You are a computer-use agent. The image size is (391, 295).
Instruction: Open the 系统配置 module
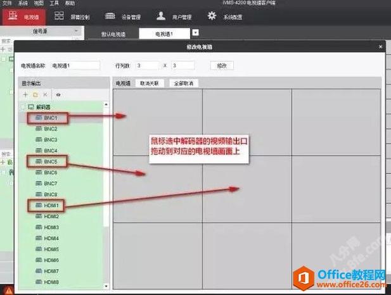[225, 16]
